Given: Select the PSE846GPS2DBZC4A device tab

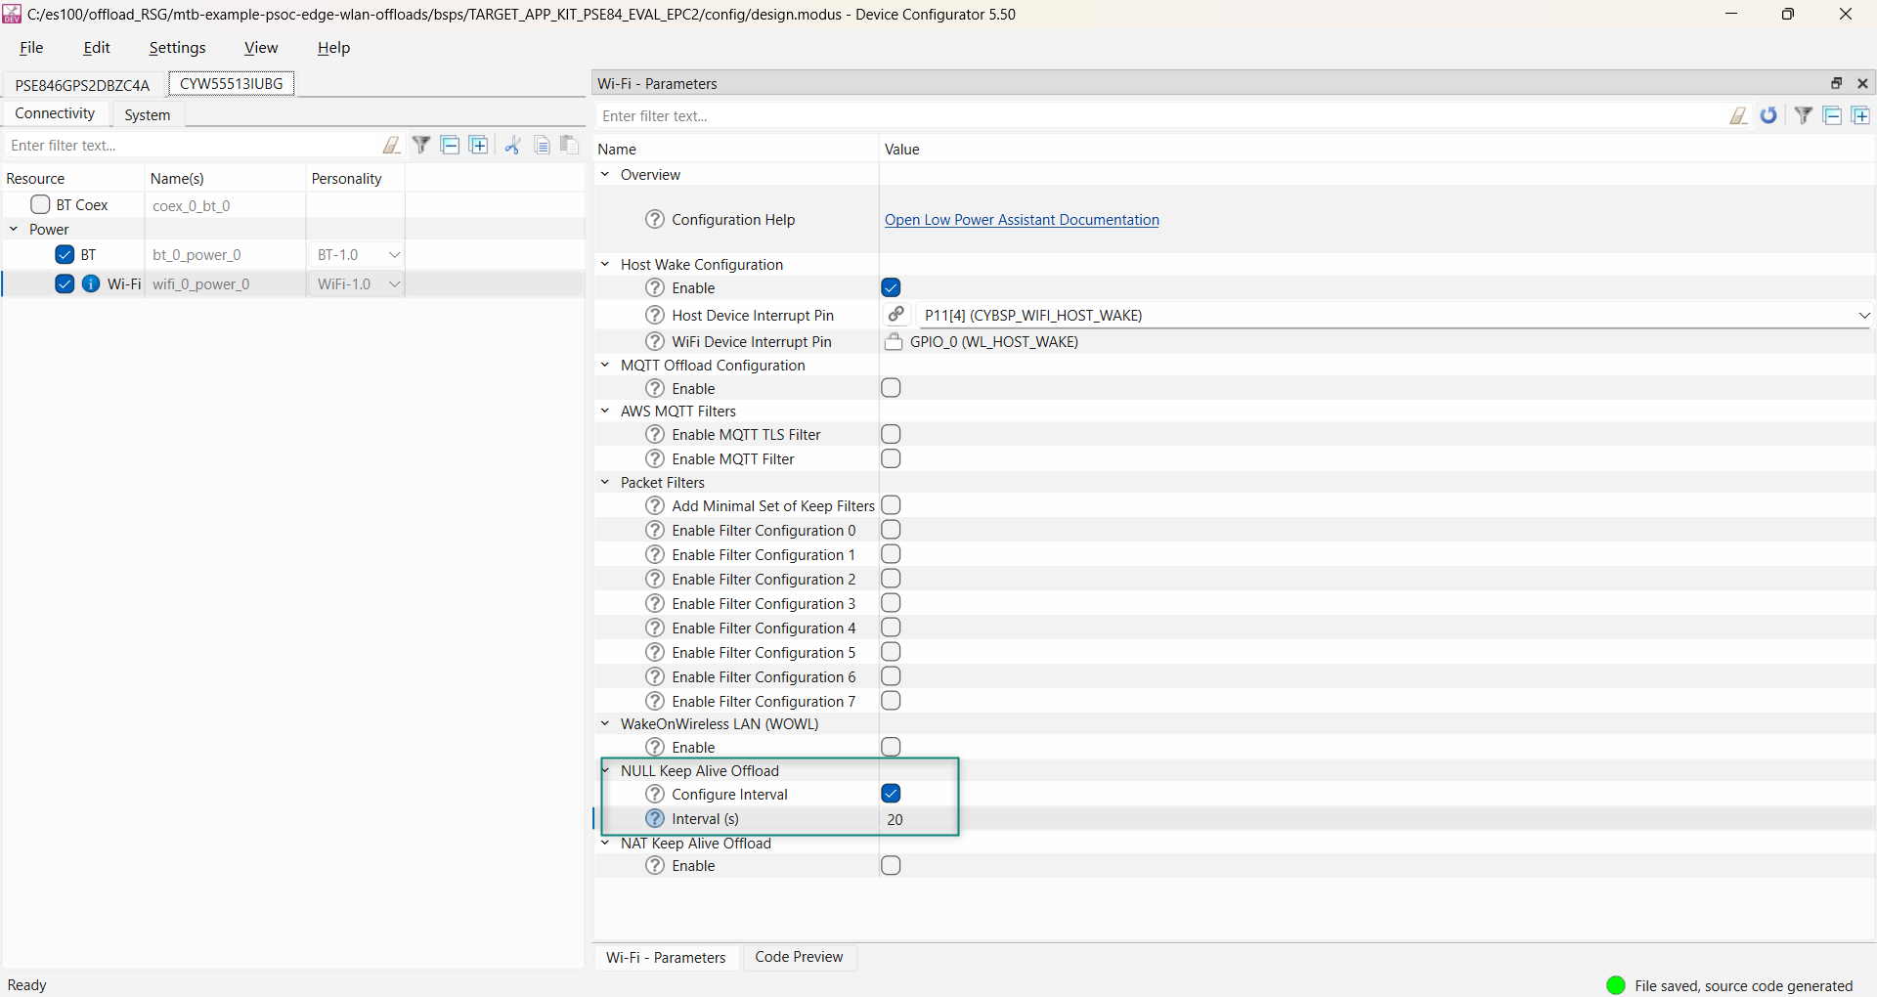Looking at the screenshot, I should (82, 85).
